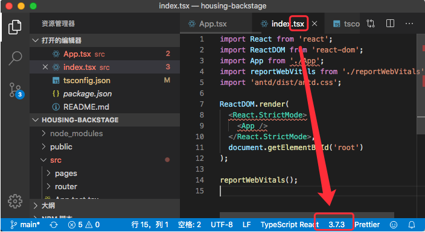Place cursor on reportWebVitals(); line
The image size is (425, 232).
(259, 180)
